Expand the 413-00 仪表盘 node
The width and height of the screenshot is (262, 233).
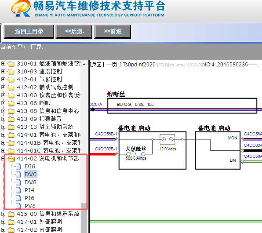(x=3, y=95)
